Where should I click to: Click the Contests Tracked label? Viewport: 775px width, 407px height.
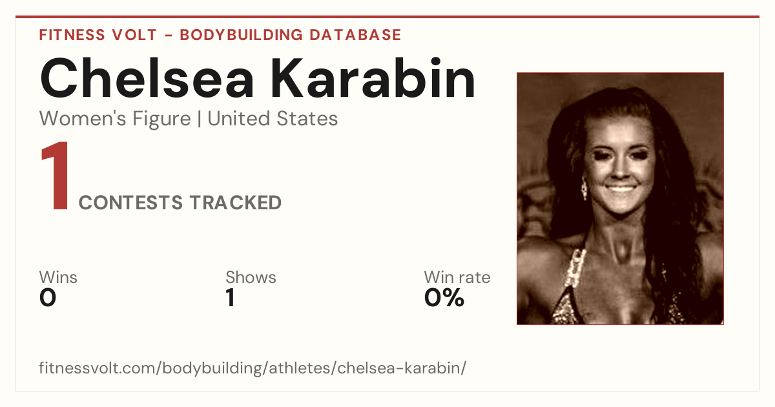click(180, 203)
